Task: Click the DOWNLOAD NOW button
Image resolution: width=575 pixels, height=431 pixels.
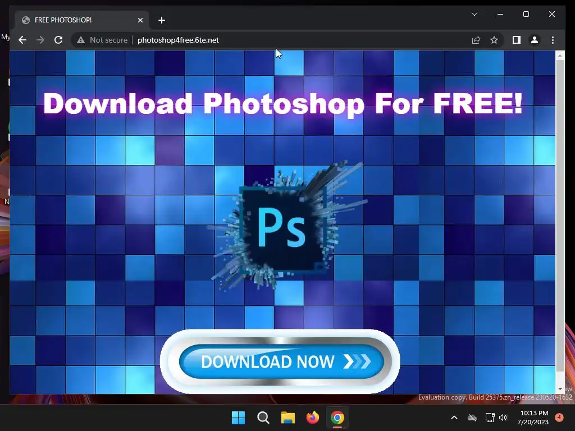Action: (281, 361)
